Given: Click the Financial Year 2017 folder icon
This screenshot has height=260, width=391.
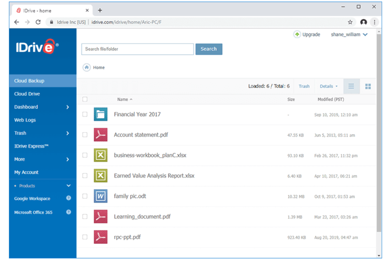Looking at the screenshot, I should tap(100, 114).
